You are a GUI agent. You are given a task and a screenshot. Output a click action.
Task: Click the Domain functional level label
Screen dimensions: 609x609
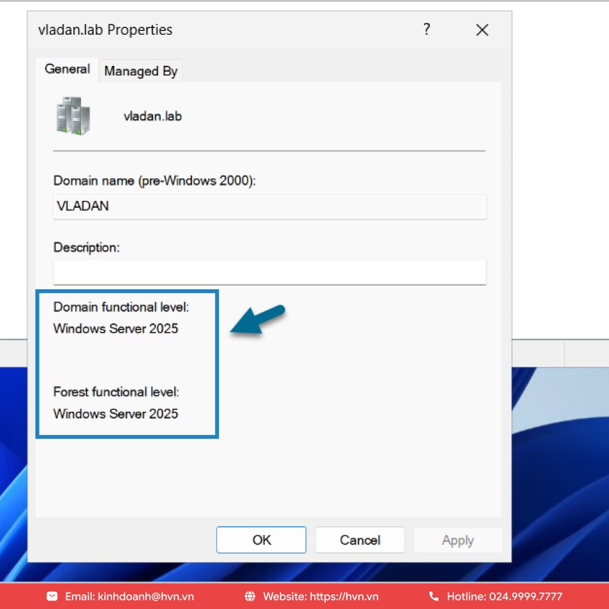pos(121,307)
